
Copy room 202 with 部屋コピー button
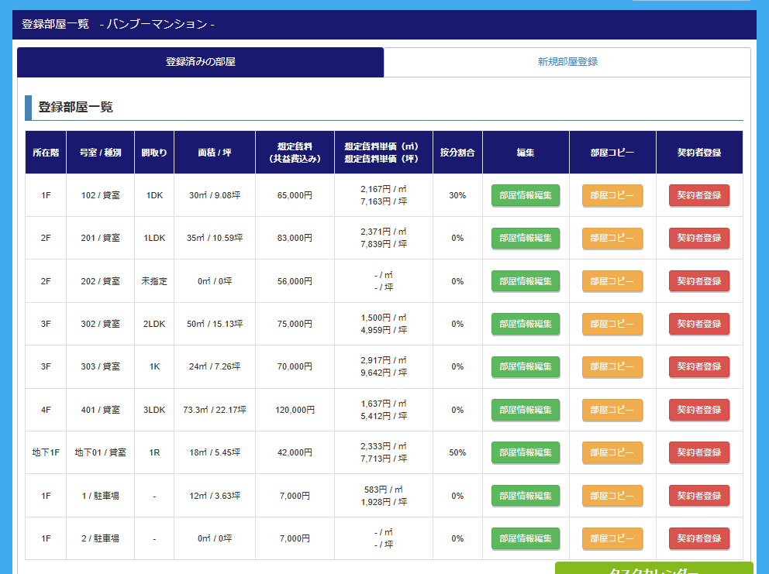pos(612,281)
